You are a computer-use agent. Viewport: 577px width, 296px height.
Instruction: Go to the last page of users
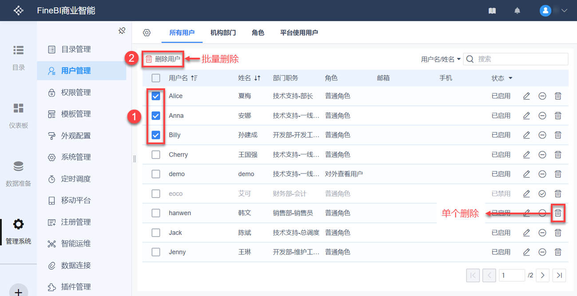559,275
